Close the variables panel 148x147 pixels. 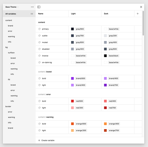(141, 7)
